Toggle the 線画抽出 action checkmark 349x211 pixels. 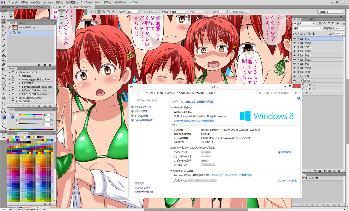click(10, 76)
